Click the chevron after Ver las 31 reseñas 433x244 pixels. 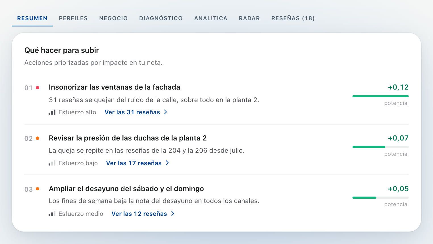tap(166, 112)
